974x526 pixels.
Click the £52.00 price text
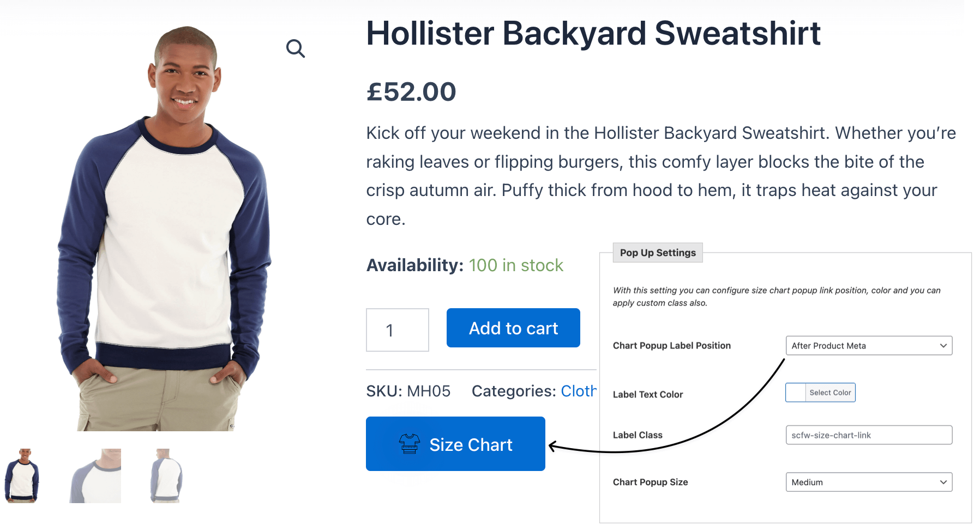coord(411,91)
